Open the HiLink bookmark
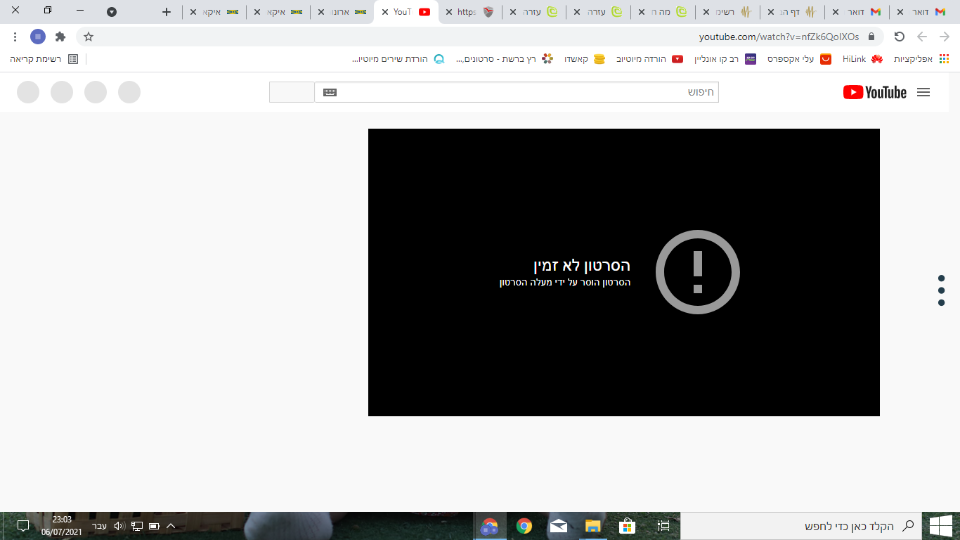The image size is (960, 540). tap(862, 59)
